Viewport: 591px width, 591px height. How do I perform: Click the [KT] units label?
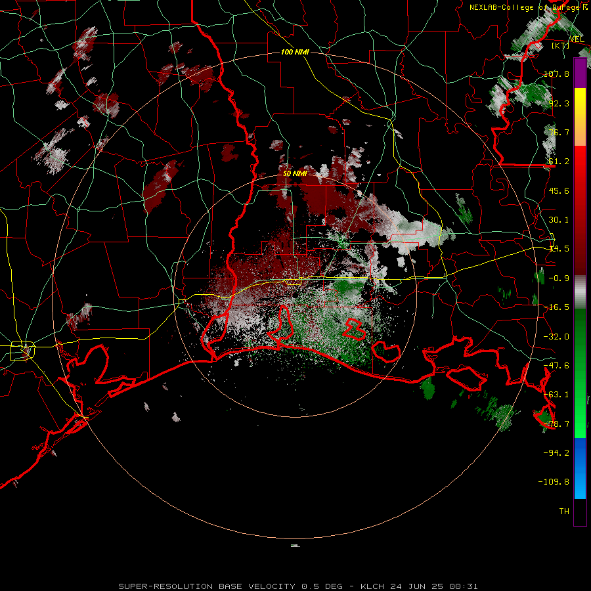click(561, 45)
